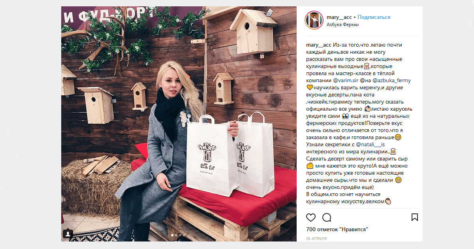Select the first carousel dot indicator
The width and height of the screenshot is (474, 249).
point(173,236)
